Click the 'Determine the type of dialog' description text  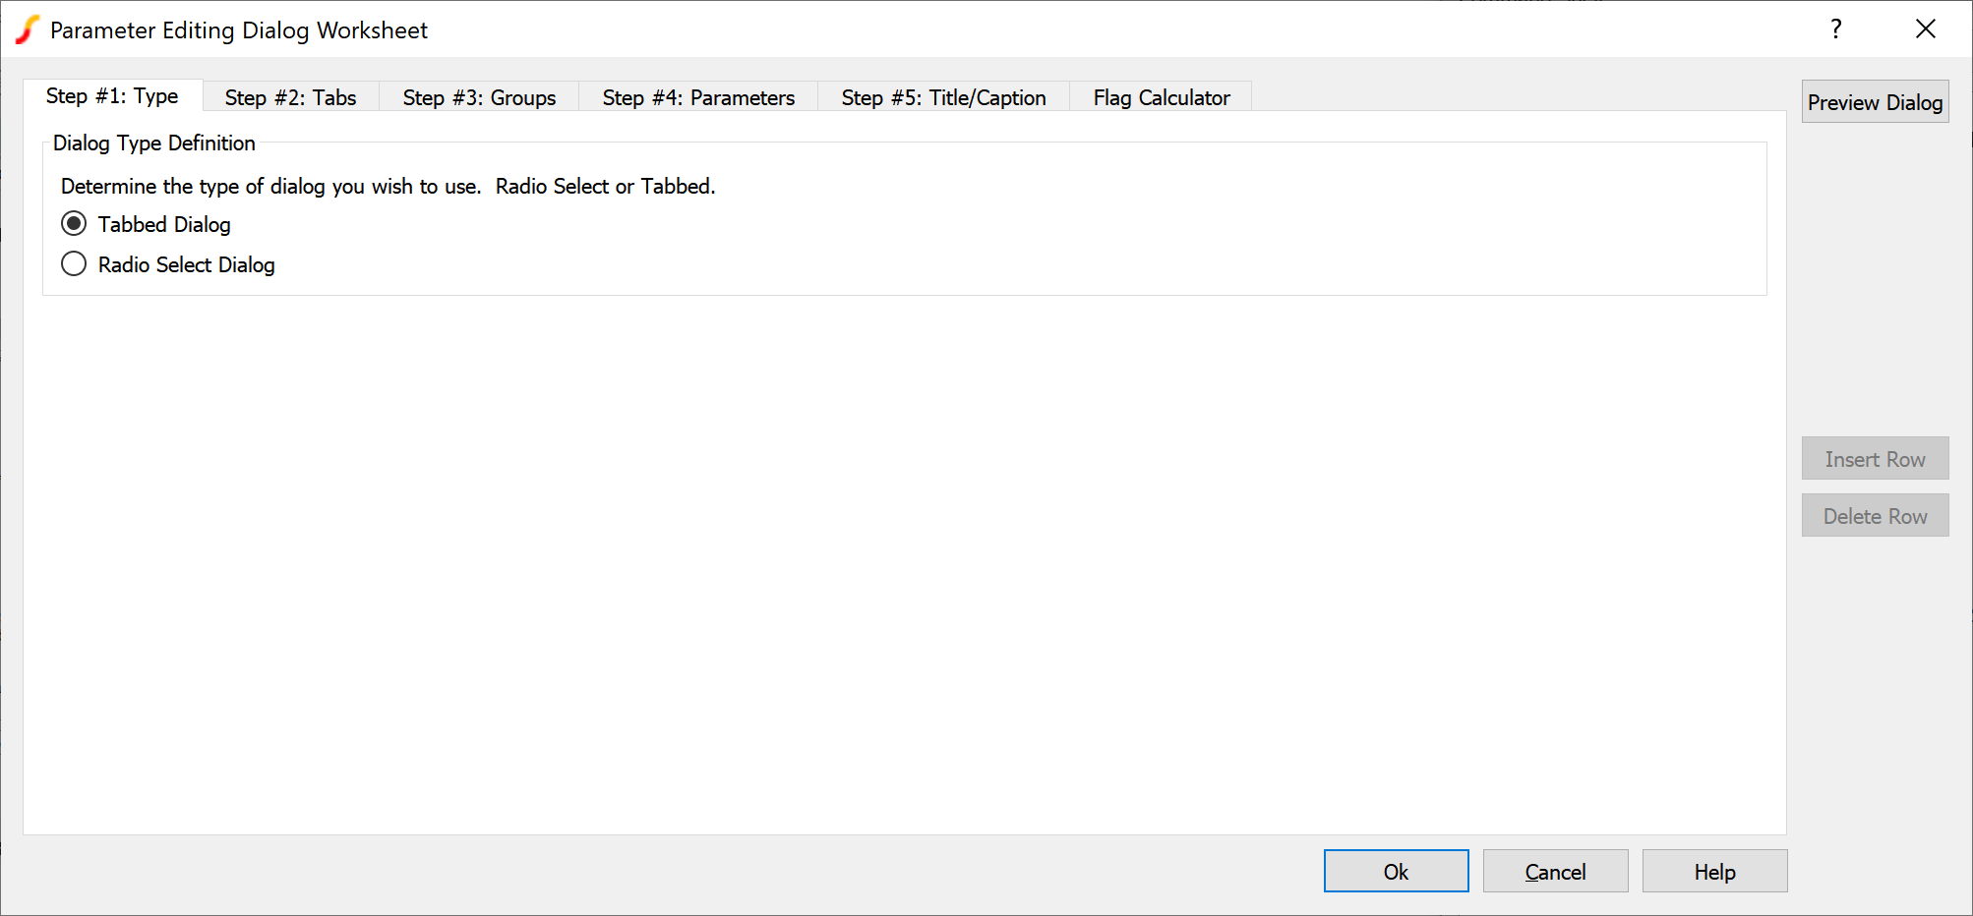(x=388, y=187)
